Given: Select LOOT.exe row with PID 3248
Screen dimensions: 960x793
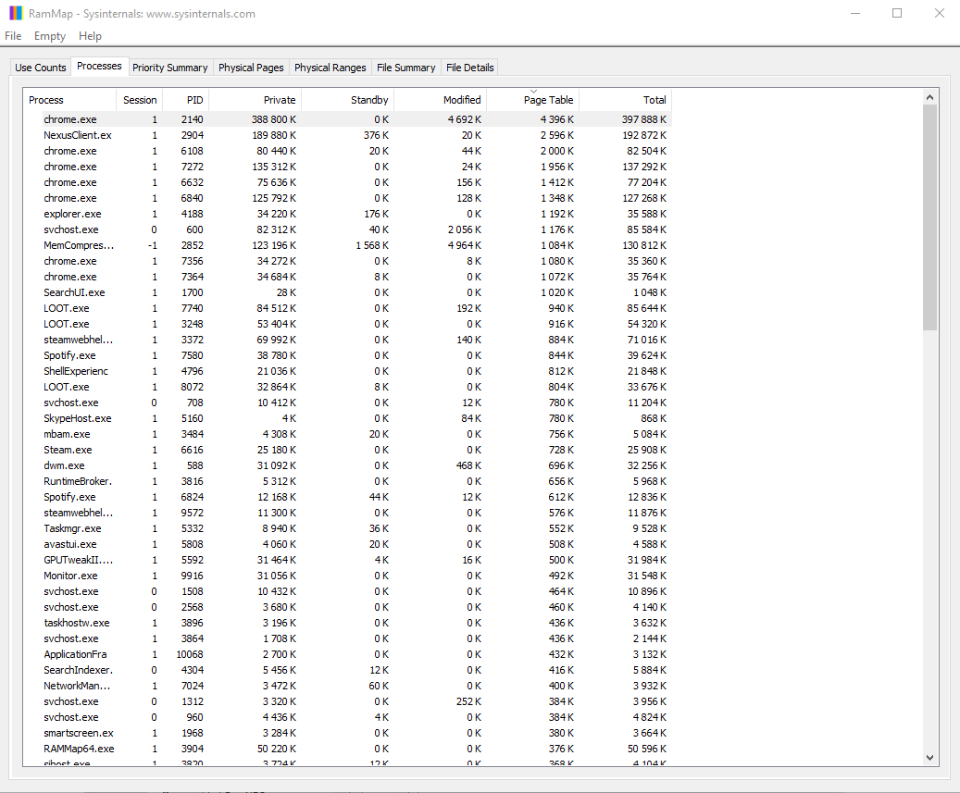Looking at the screenshot, I should coord(348,324).
